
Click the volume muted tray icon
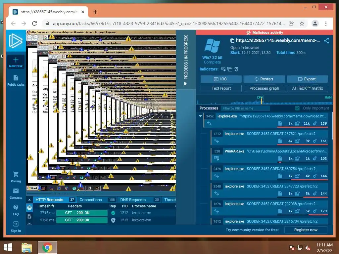tap(308, 247)
